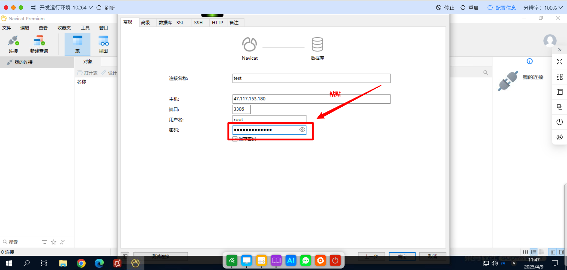Click the 连接 (Connection) toolbar icon
Image resolution: width=567 pixels, height=270 pixels.
click(x=13, y=44)
